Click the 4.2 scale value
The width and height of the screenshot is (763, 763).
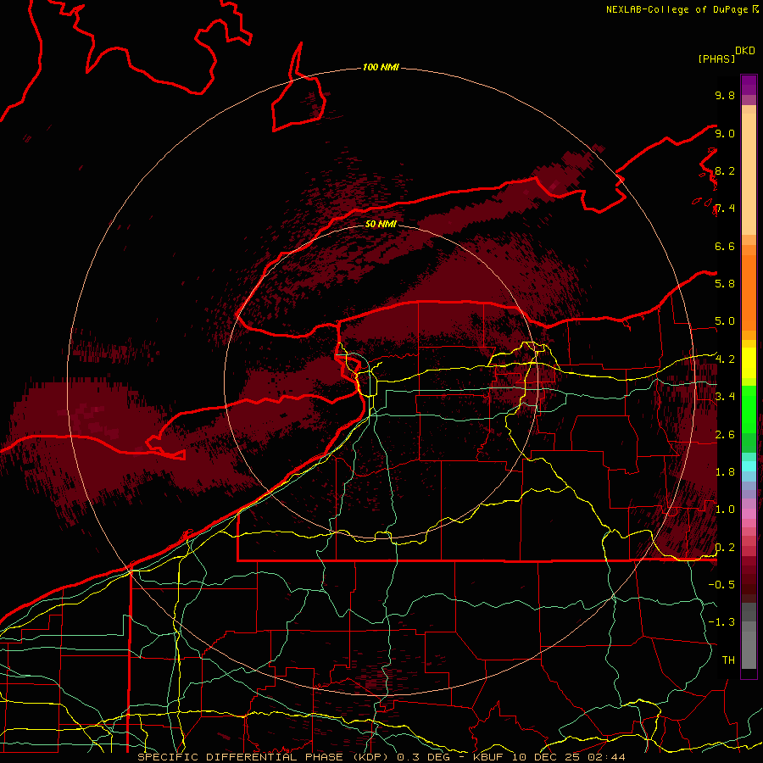(725, 359)
